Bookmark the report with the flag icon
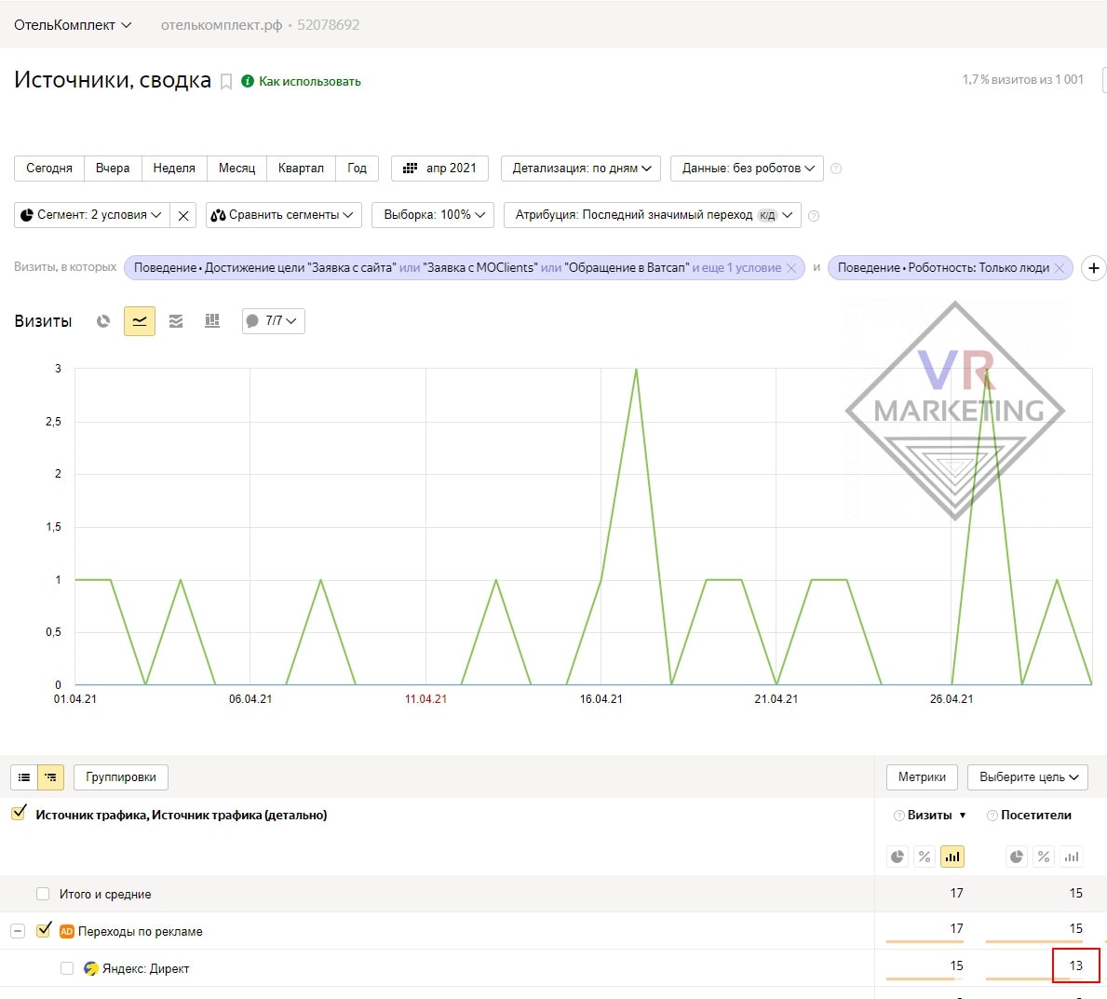 click(x=226, y=82)
